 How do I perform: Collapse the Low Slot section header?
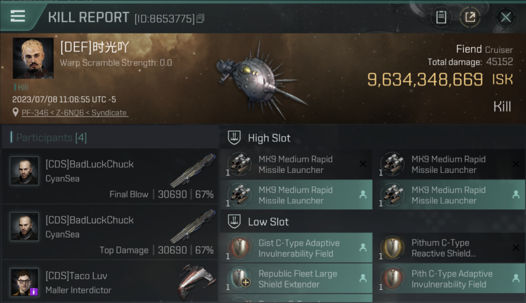[x=268, y=222]
